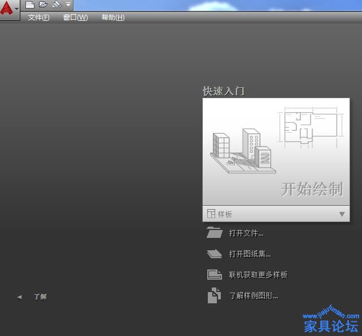This screenshot has height=336, width=362.
Task: Click the sheet set icon in the quick access toolbar
Action: pyautogui.click(x=56, y=5)
